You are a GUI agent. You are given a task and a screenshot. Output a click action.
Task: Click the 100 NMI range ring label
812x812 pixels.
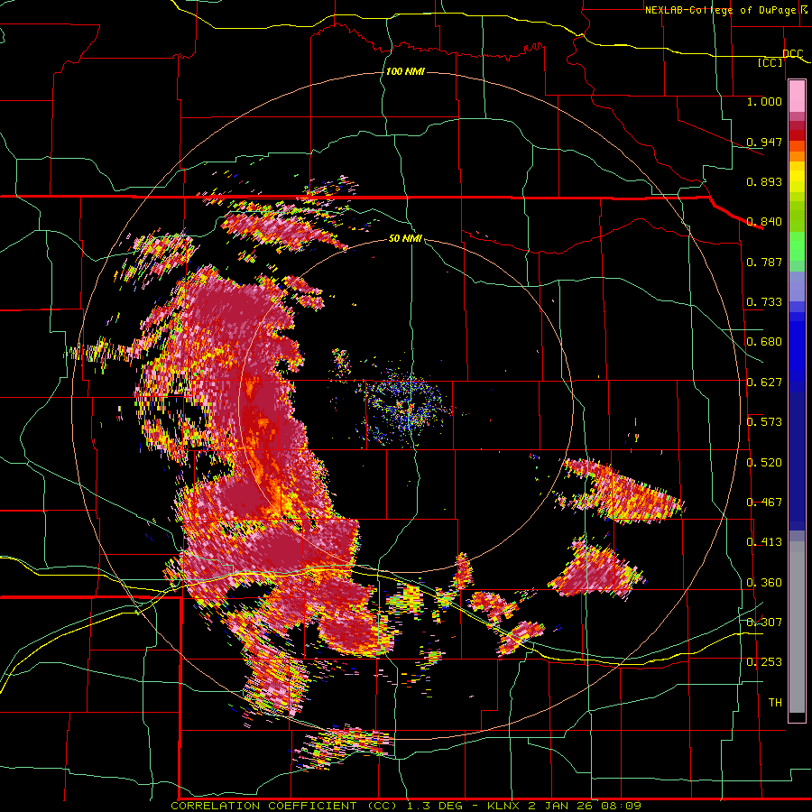pyautogui.click(x=405, y=71)
